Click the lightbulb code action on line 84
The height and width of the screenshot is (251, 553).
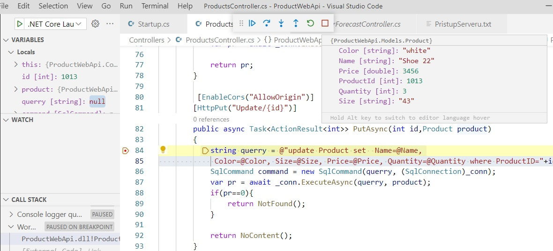click(x=163, y=150)
